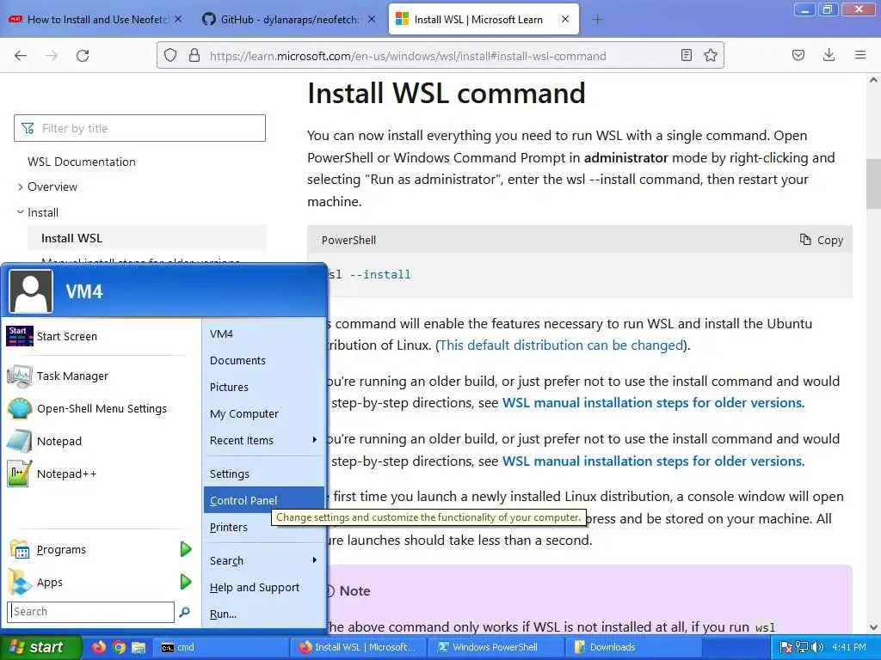Open the volume tray icon
This screenshot has height=660, width=881.
(x=817, y=647)
